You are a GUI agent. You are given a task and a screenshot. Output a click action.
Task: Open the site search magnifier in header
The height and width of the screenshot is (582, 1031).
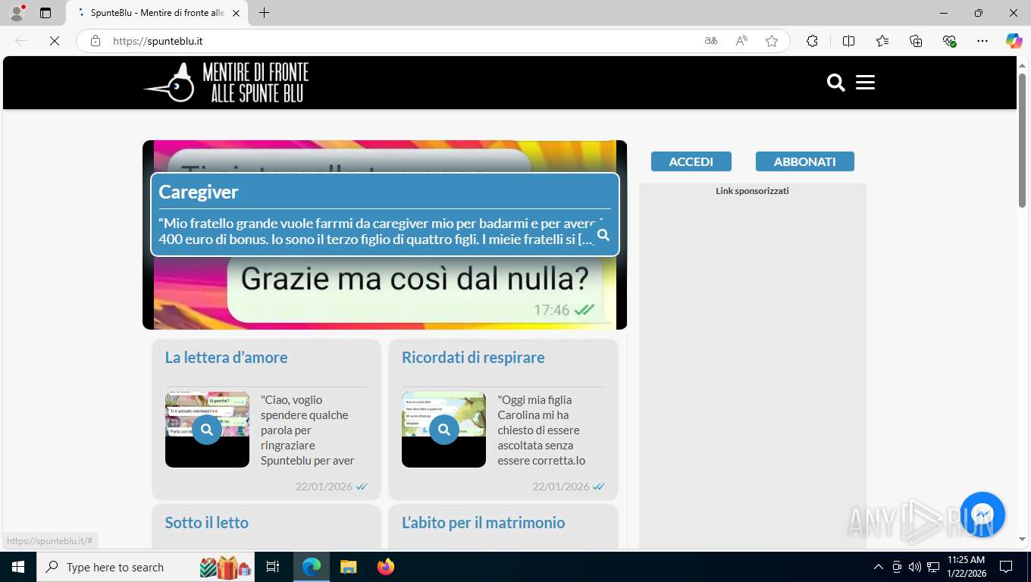tap(835, 83)
